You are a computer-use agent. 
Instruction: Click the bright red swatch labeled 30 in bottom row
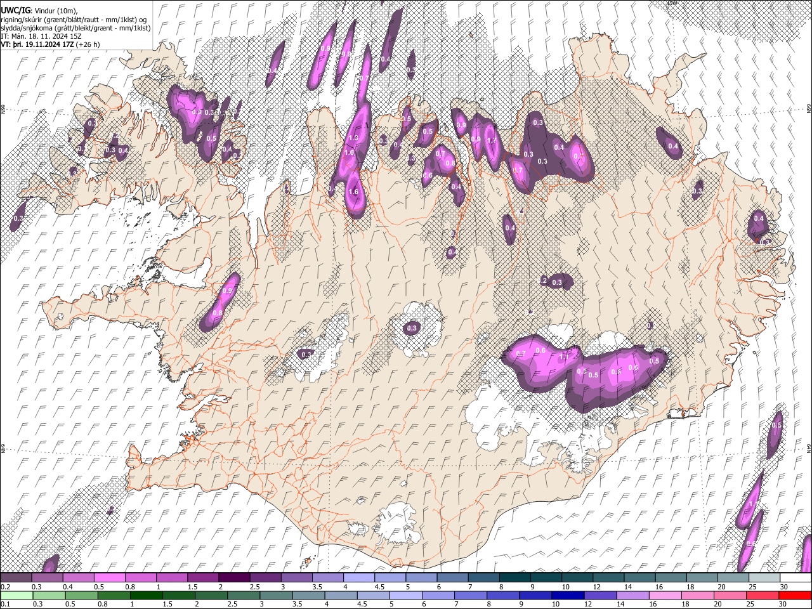[x=795, y=595]
